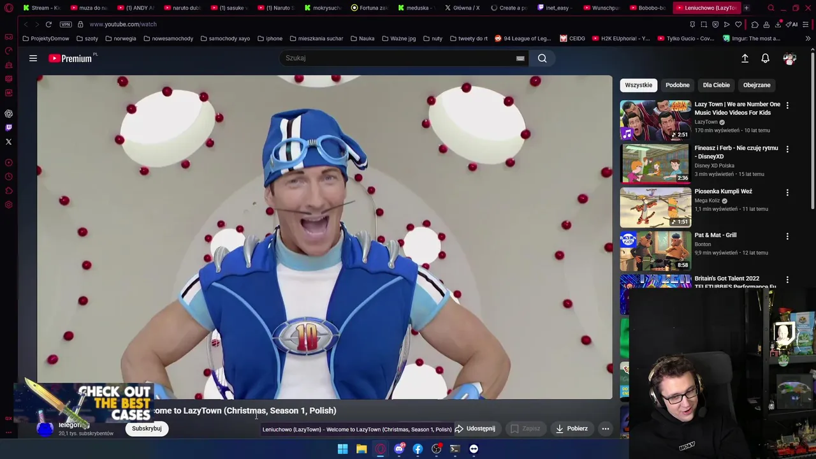This screenshot has height=459, width=816.
Task: Click the YouTube search magnifier button
Action: pyautogui.click(x=542, y=58)
